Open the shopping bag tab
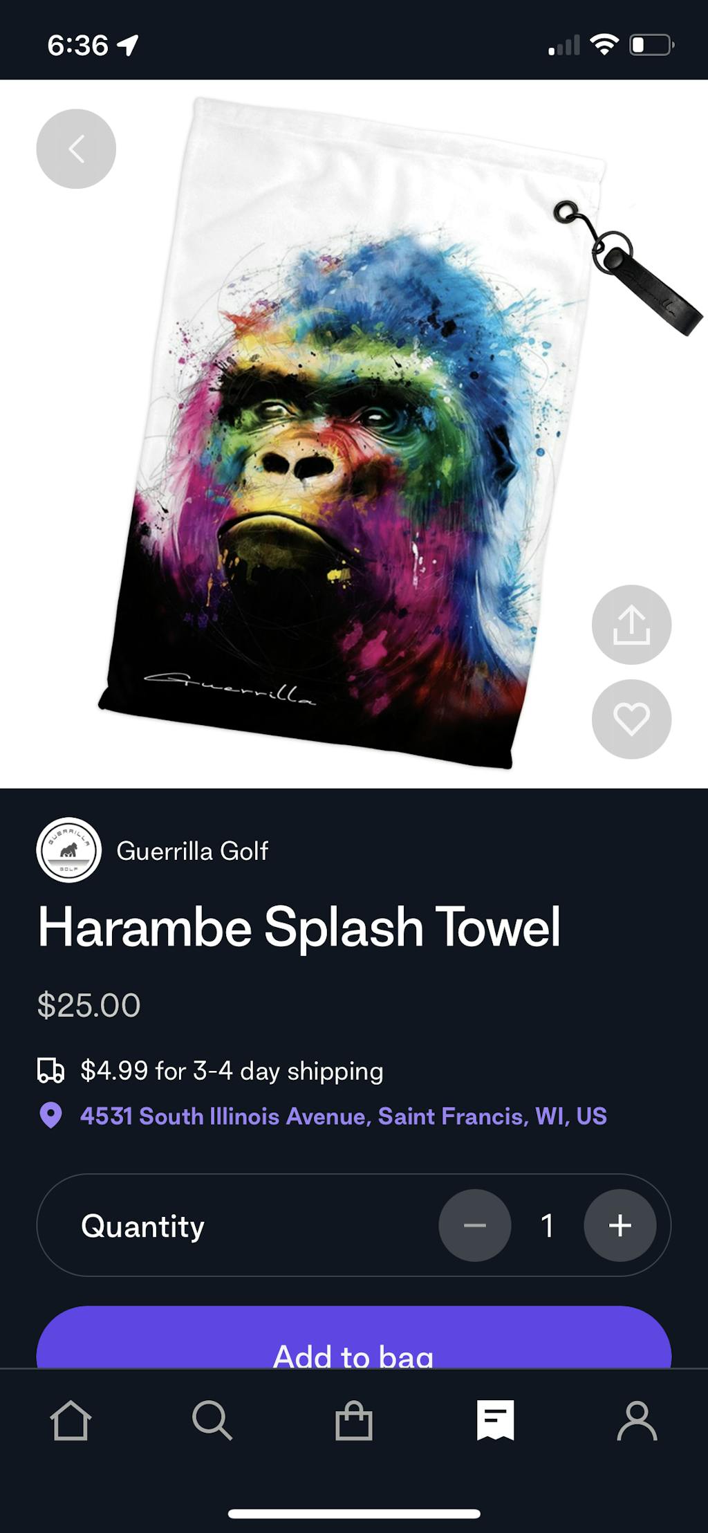The height and width of the screenshot is (1533, 708). 354,1420
